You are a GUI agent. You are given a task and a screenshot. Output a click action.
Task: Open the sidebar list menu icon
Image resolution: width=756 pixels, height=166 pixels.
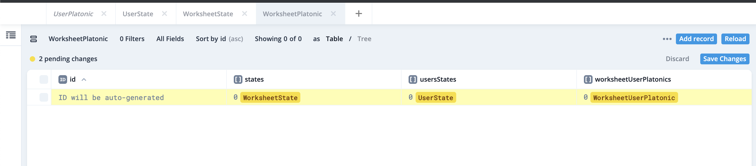[x=11, y=35]
